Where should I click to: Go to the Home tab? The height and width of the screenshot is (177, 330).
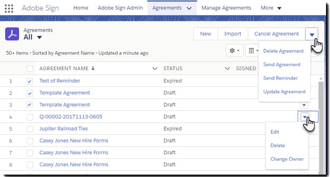coord(81,8)
